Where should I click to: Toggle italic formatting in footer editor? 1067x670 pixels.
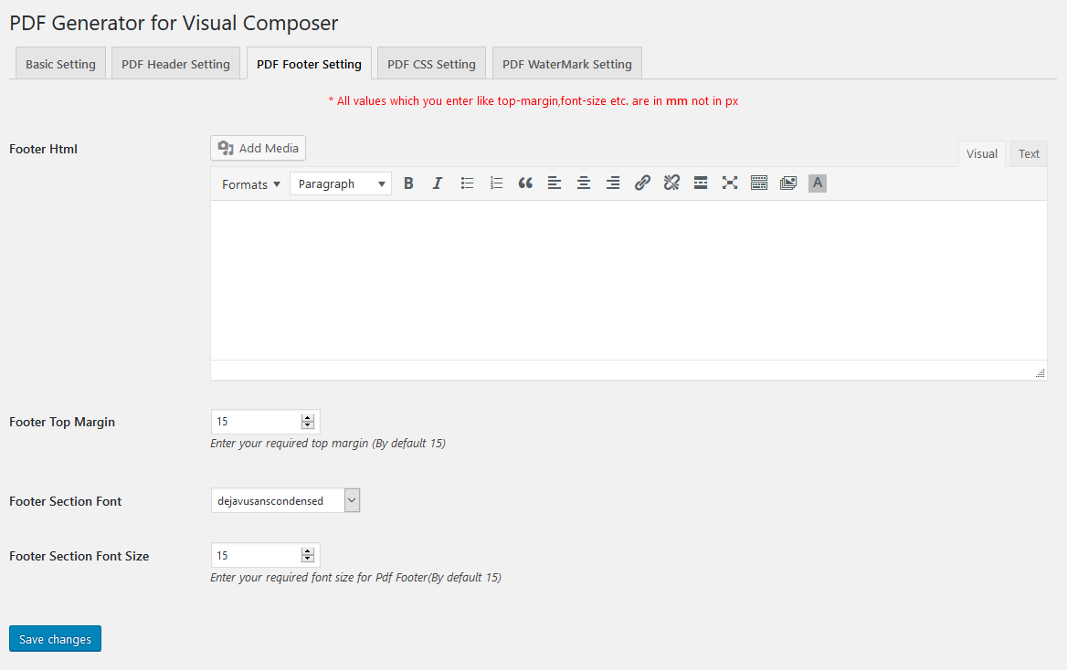click(x=438, y=183)
